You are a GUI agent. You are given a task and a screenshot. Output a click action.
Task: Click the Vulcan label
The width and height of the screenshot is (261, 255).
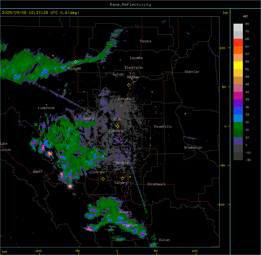[164, 240]
